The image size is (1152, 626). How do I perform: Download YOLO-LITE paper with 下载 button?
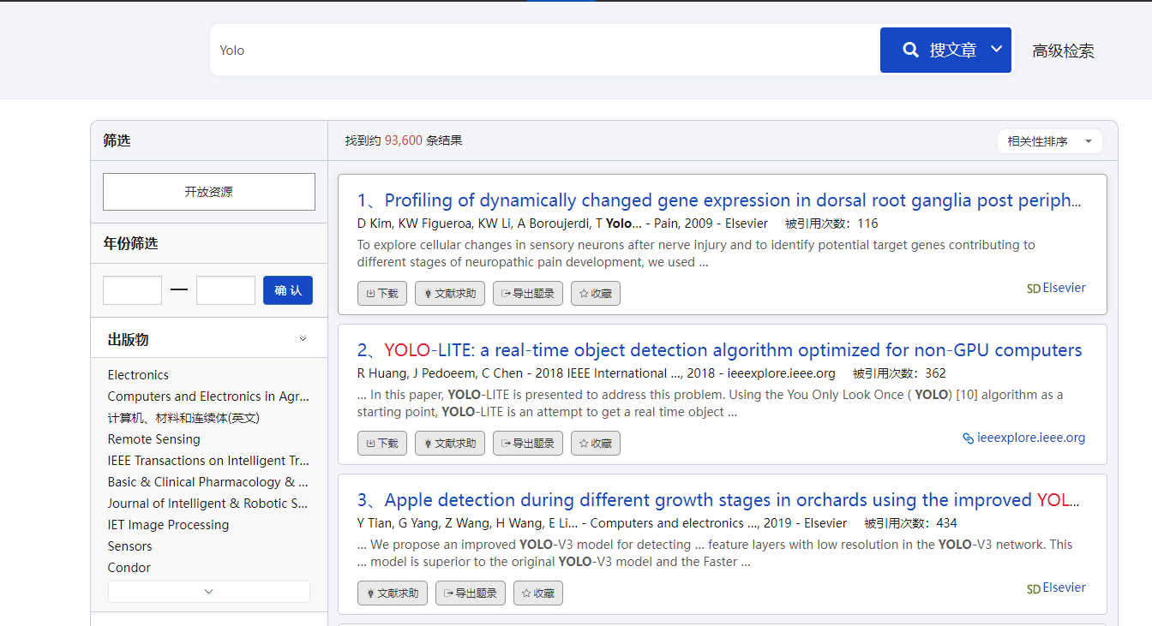click(382, 443)
